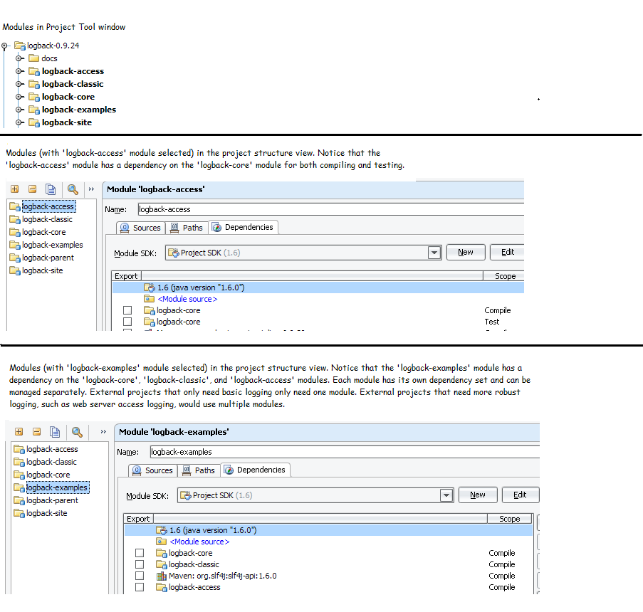Expand the logback-access tree node

[x=19, y=71]
